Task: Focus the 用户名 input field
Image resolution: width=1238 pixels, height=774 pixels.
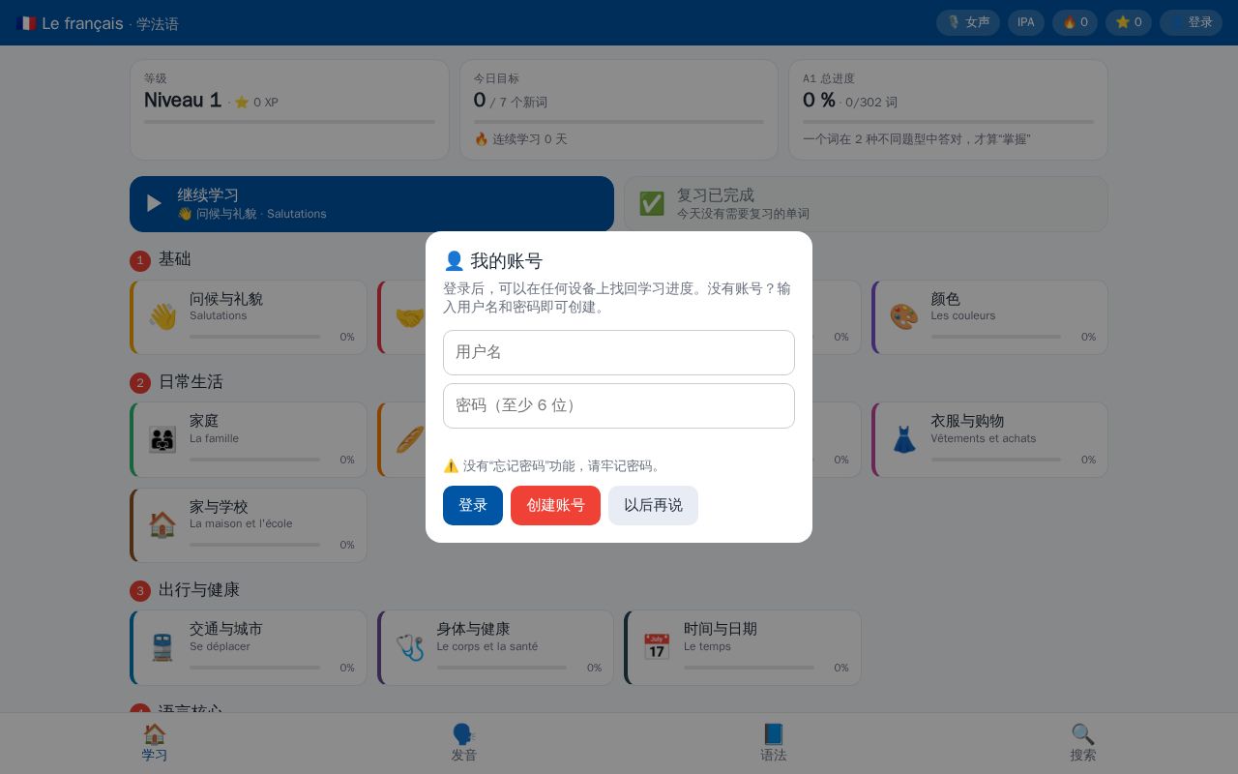Action: coord(619,352)
